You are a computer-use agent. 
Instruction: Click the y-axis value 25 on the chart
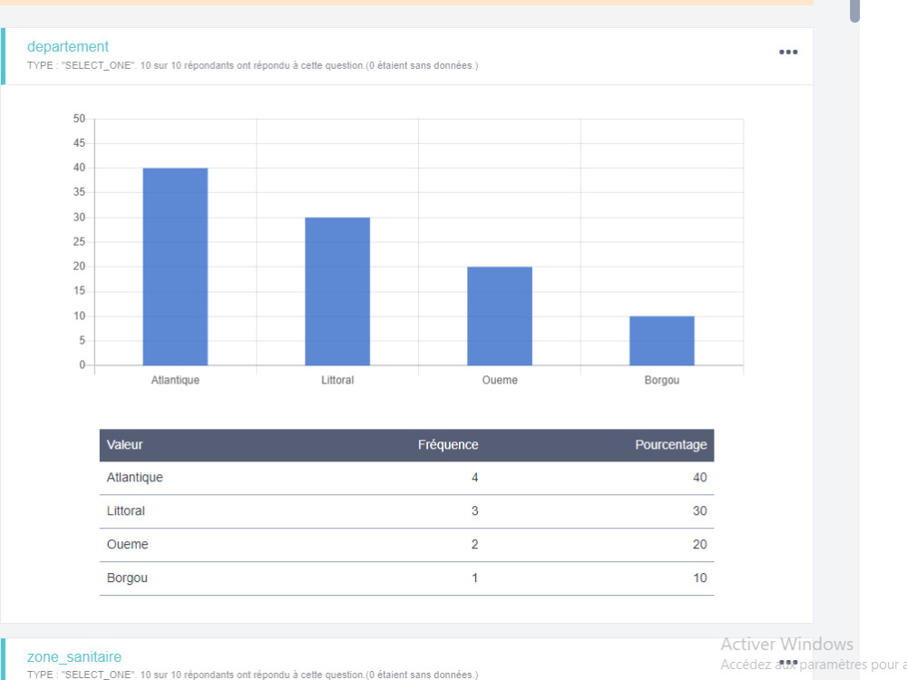(x=79, y=242)
